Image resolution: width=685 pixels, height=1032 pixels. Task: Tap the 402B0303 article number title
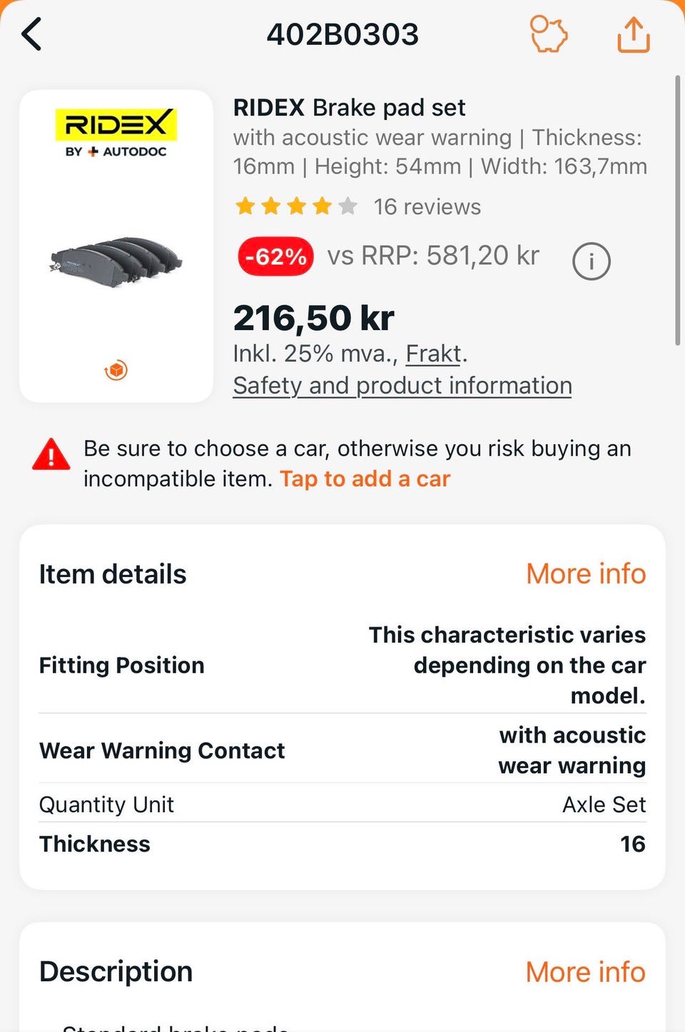pyautogui.click(x=342, y=34)
